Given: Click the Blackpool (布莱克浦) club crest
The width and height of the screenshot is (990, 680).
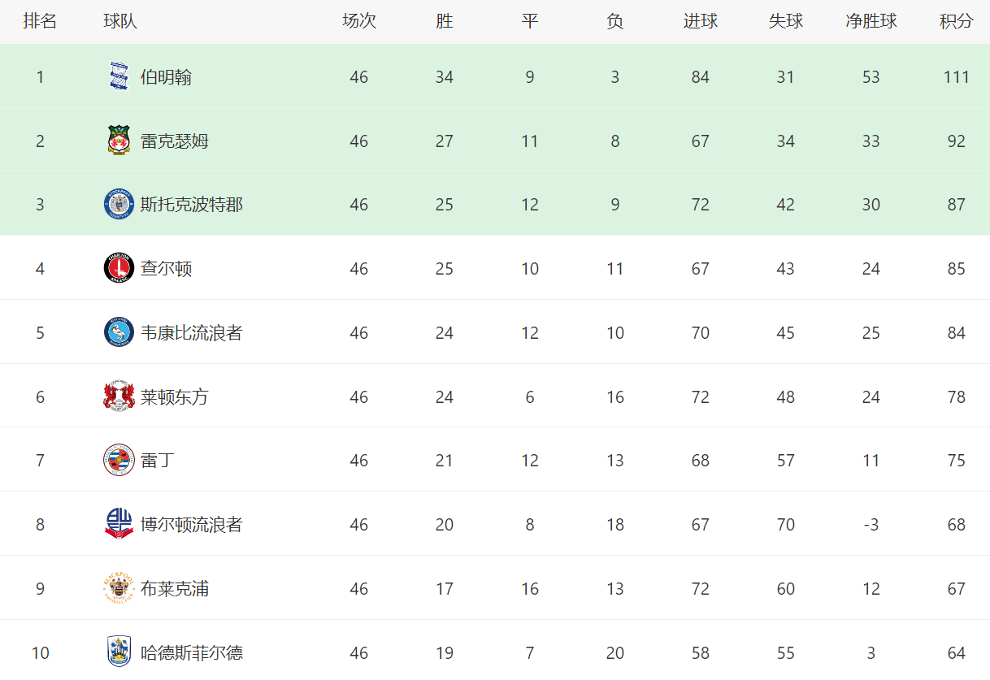Looking at the screenshot, I should pos(119,588).
